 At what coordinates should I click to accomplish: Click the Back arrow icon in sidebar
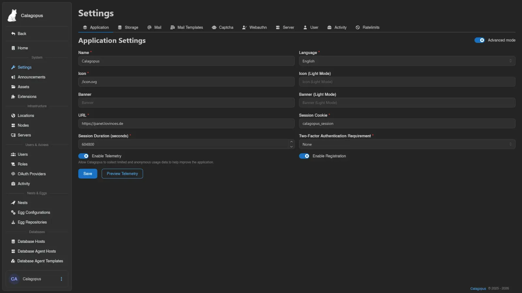(13, 34)
